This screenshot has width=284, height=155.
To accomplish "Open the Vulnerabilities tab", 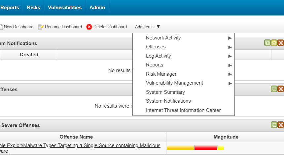I will point(65,8).
